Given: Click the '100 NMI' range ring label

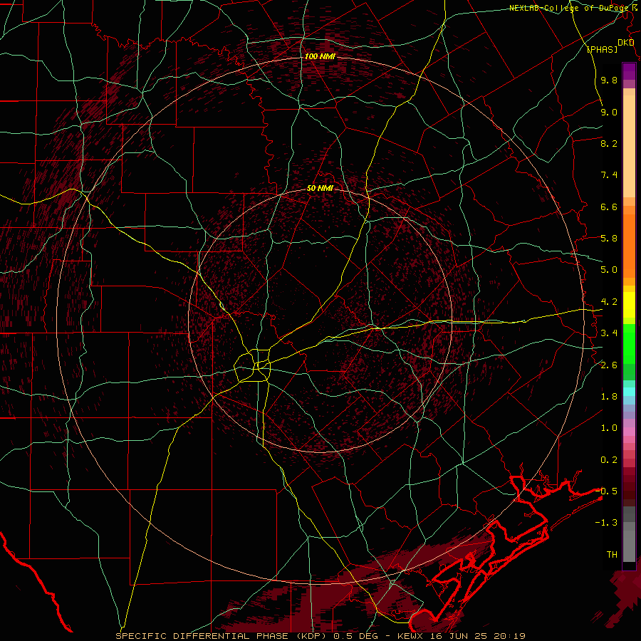Looking at the screenshot, I should click(x=320, y=56).
